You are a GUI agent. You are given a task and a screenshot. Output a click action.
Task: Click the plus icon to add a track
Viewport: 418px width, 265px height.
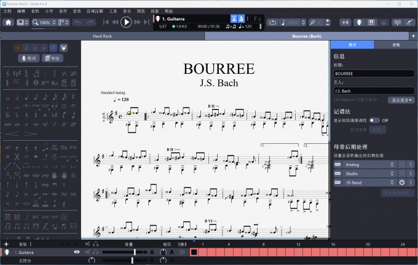pos(6,244)
